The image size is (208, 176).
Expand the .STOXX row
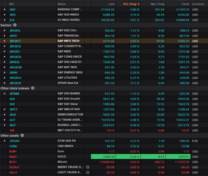(5, 141)
